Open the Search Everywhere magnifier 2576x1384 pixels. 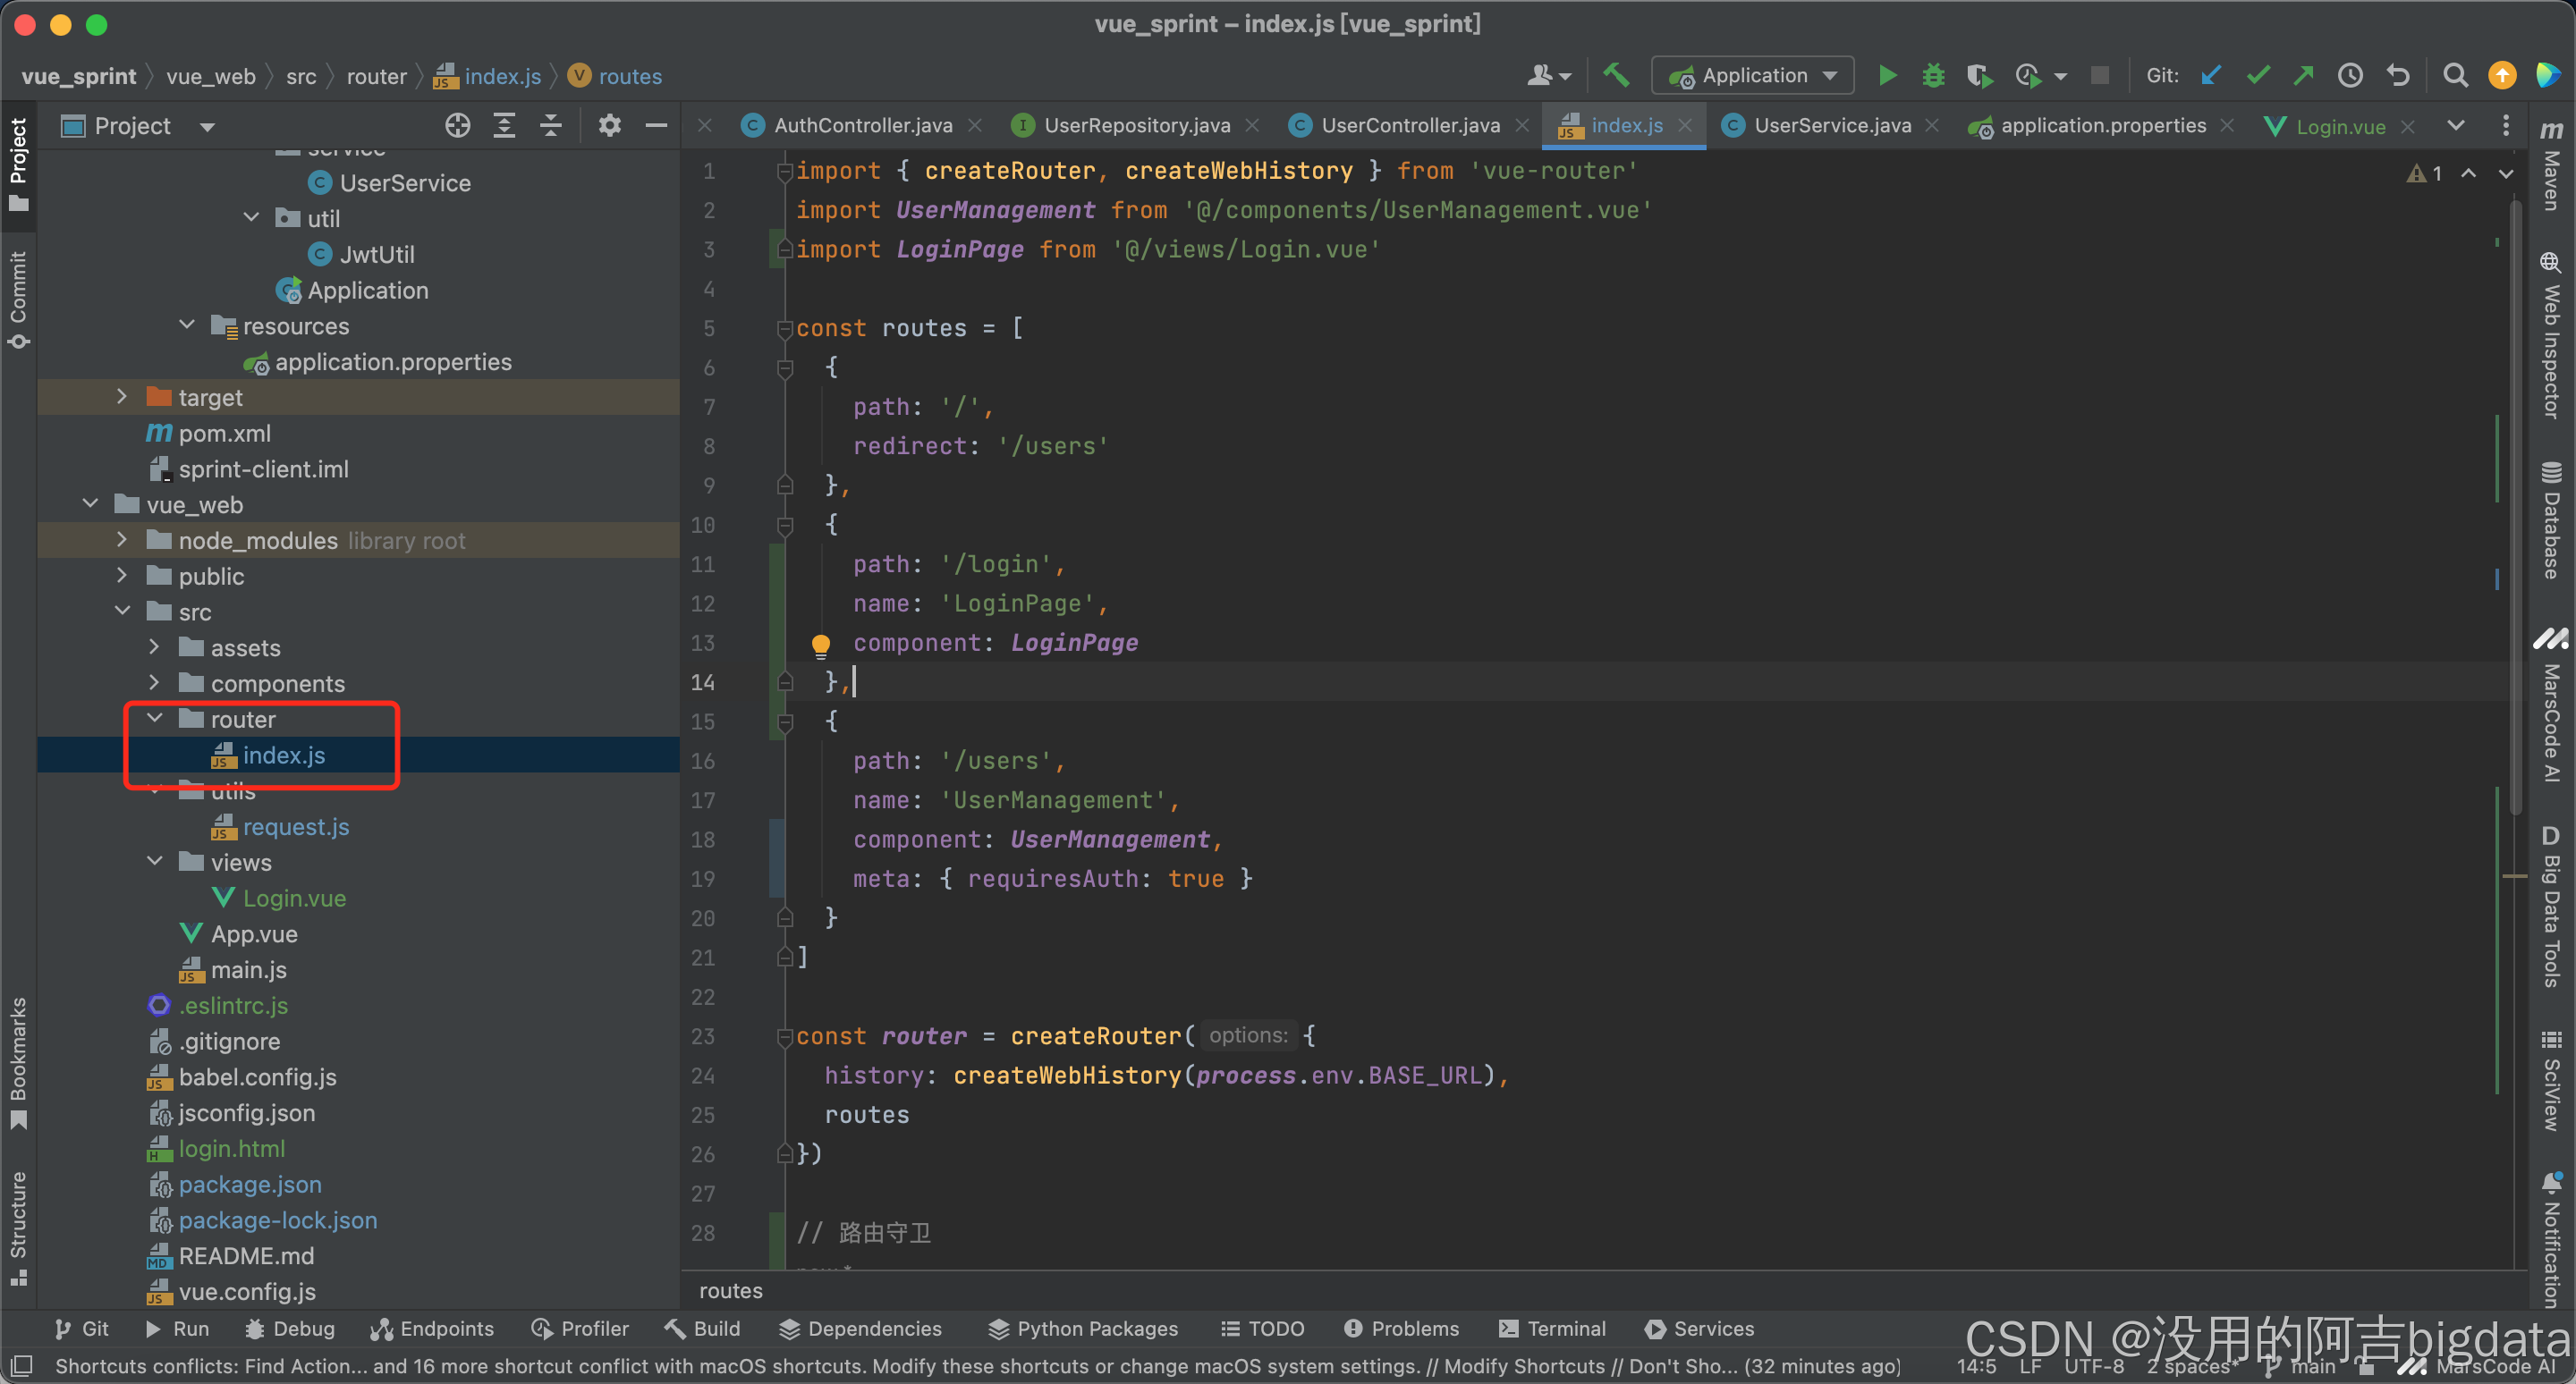click(x=2455, y=75)
